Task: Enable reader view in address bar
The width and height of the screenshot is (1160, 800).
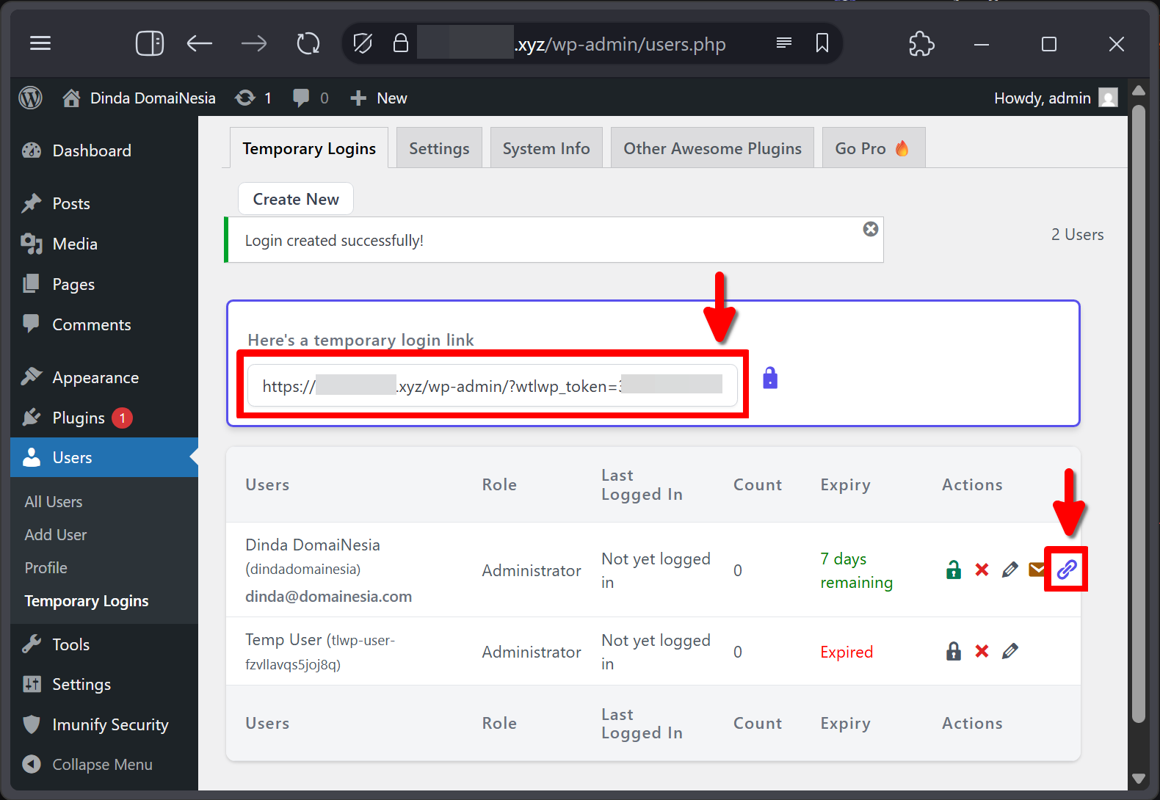Action: (784, 43)
